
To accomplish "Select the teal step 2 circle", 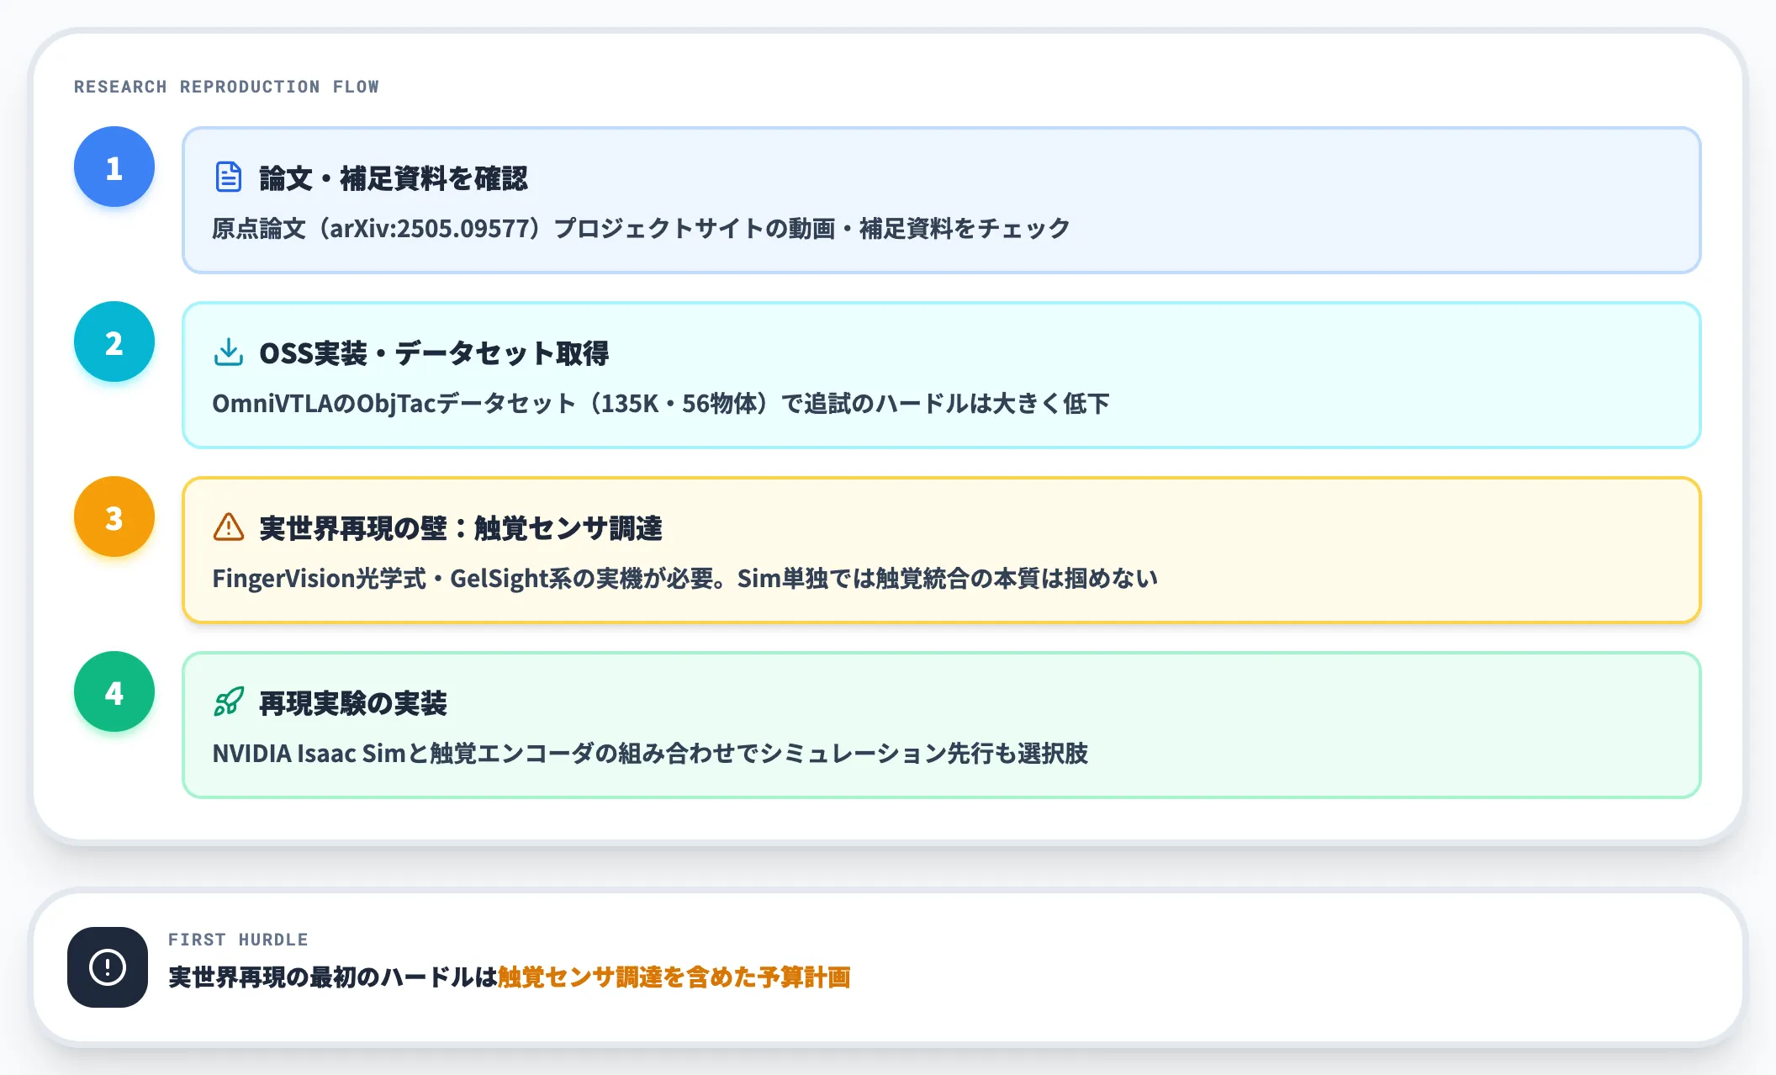I will click(x=114, y=342).
